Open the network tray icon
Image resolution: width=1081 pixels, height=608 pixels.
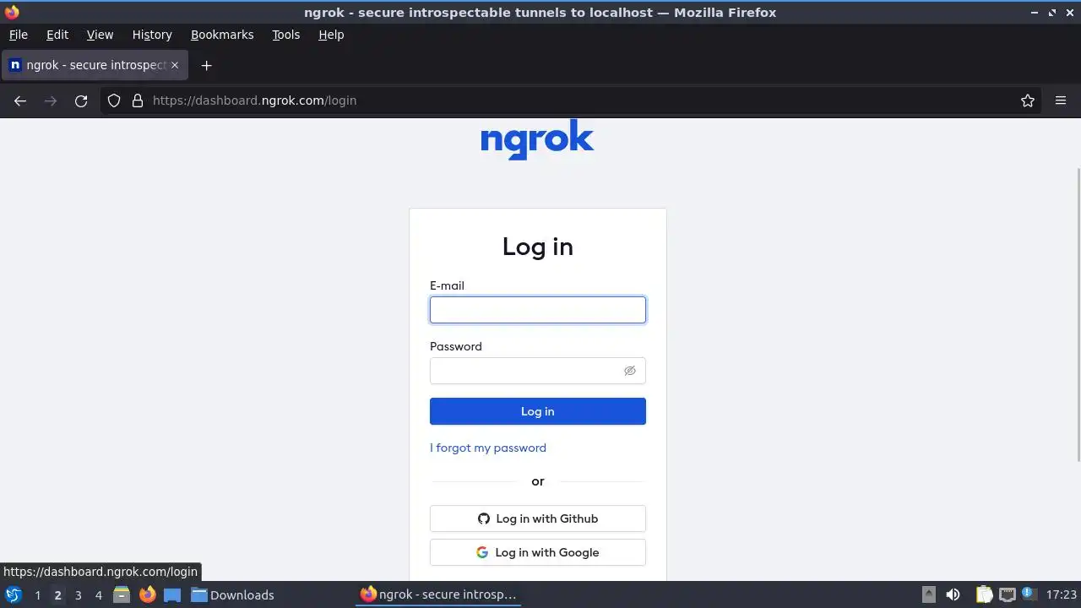click(1008, 594)
